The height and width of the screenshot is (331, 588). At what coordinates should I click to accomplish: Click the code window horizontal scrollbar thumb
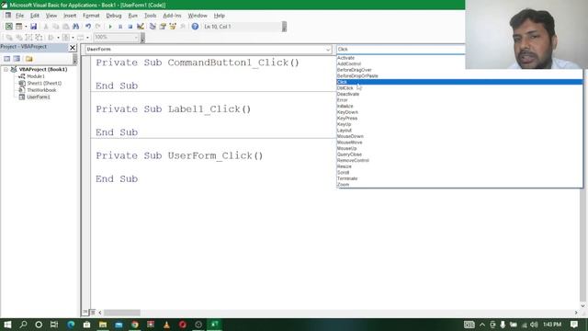(x=122, y=313)
